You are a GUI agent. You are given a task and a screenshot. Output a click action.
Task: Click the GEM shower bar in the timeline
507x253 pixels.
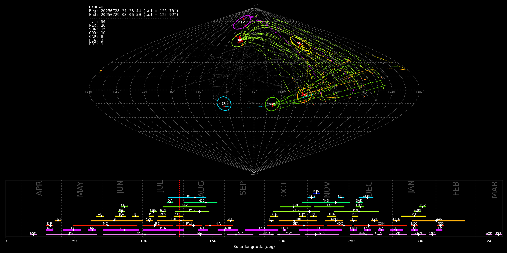(x=366, y=198)
